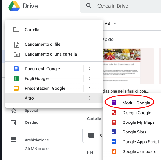Viewport: 161px width, 160px height.
Task: Click the orange Google Jamboard icon
Action: tap(114, 151)
